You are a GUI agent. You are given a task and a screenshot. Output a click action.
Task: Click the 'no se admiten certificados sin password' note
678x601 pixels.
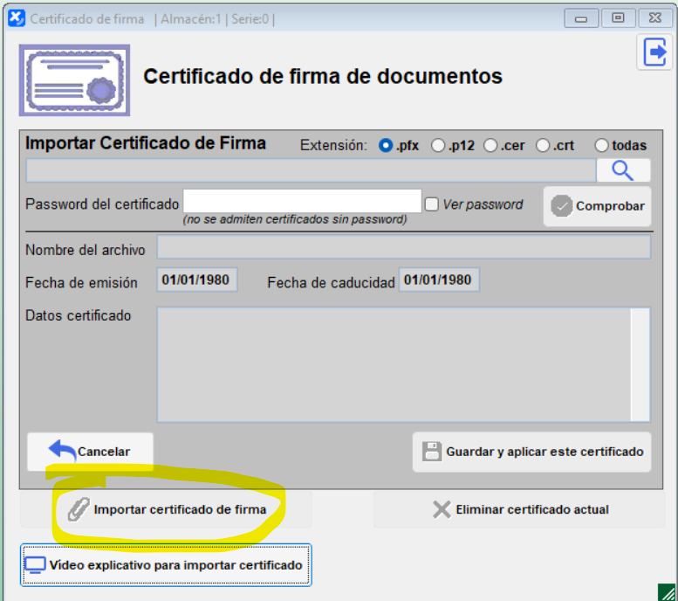point(295,219)
